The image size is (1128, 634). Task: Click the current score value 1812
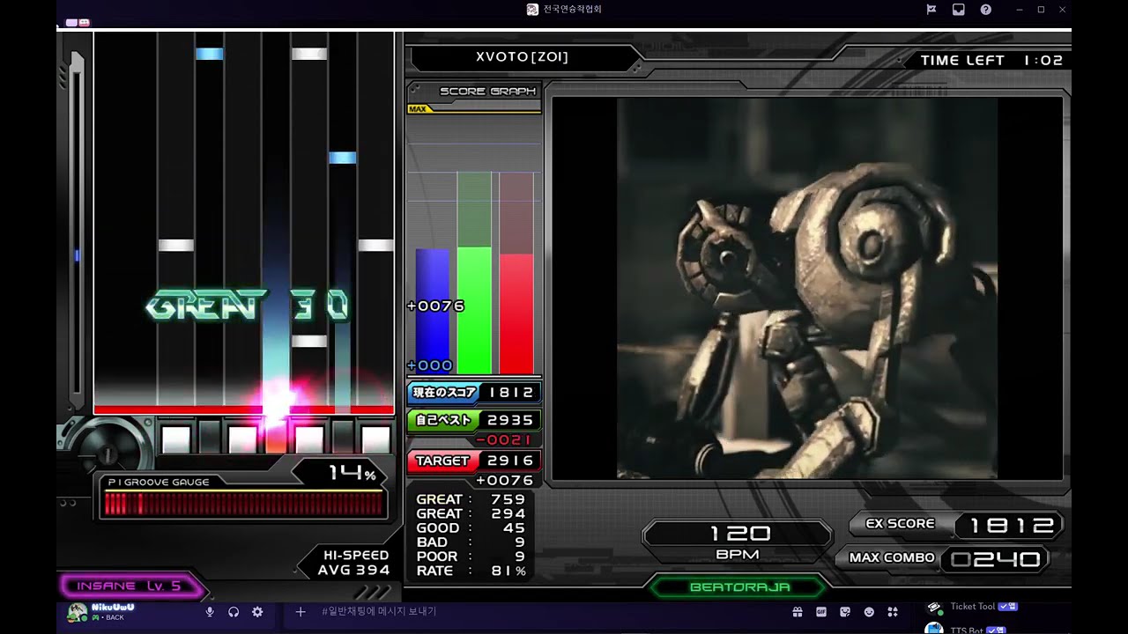click(511, 393)
